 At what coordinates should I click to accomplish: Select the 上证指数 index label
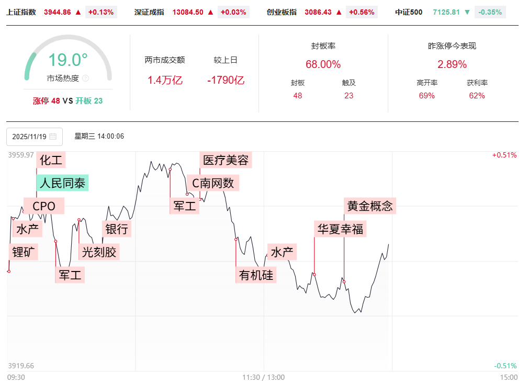point(21,12)
